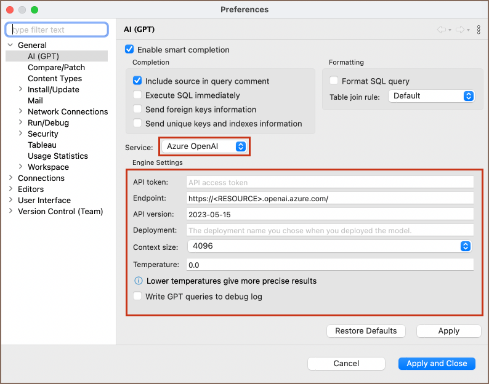The image size is (489, 384).
Task: Select Usage Statistics in the preferences tree
Action: click(57, 156)
